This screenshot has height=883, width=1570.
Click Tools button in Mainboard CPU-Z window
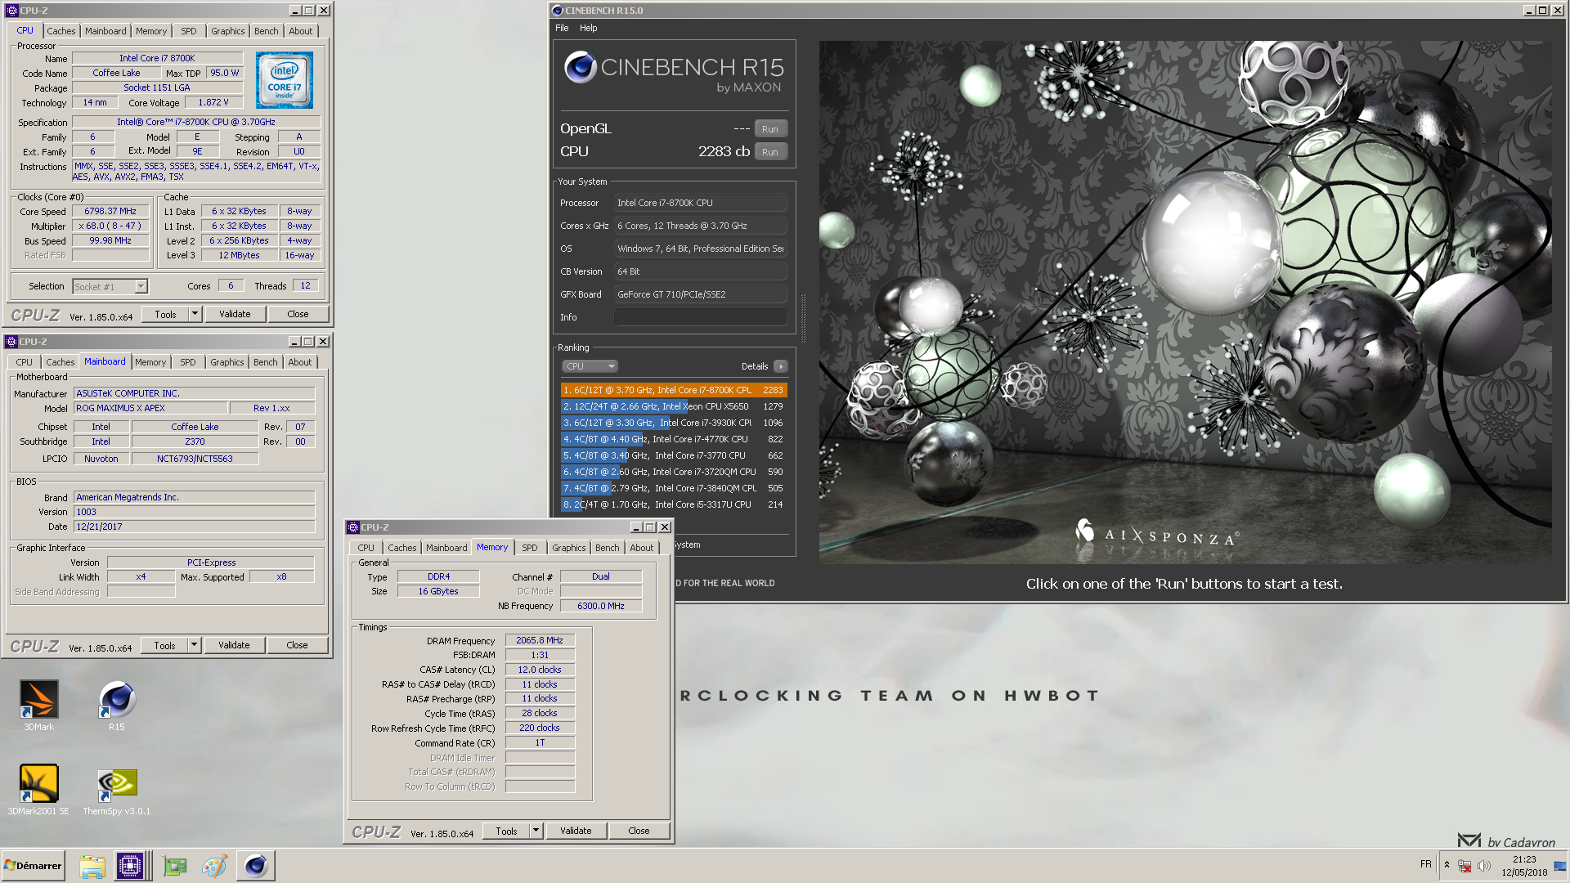(164, 645)
